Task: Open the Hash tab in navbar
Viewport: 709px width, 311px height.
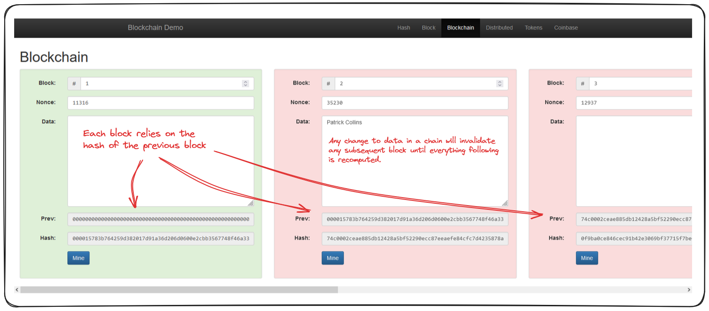Action: (x=403, y=28)
